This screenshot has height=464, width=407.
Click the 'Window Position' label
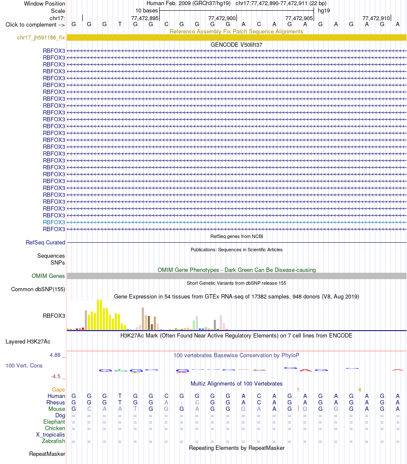click(x=44, y=3)
